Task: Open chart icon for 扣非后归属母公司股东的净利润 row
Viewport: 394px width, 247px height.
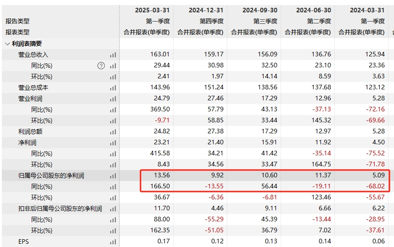Action: click(113, 209)
